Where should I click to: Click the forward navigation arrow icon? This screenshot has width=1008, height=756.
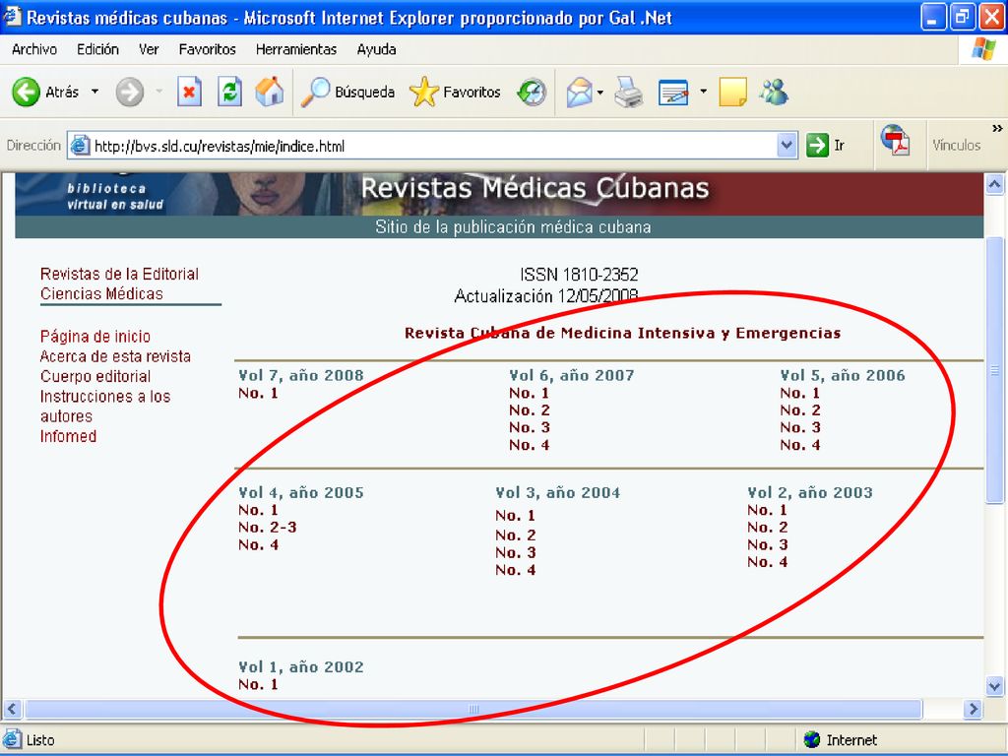pyautogui.click(x=129, y=92)
